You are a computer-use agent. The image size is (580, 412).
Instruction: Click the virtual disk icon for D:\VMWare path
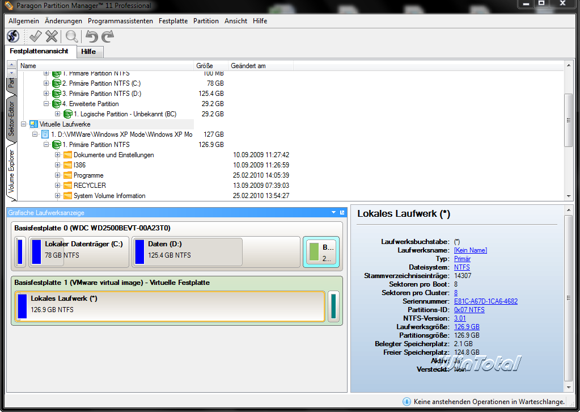click(45, 134)
